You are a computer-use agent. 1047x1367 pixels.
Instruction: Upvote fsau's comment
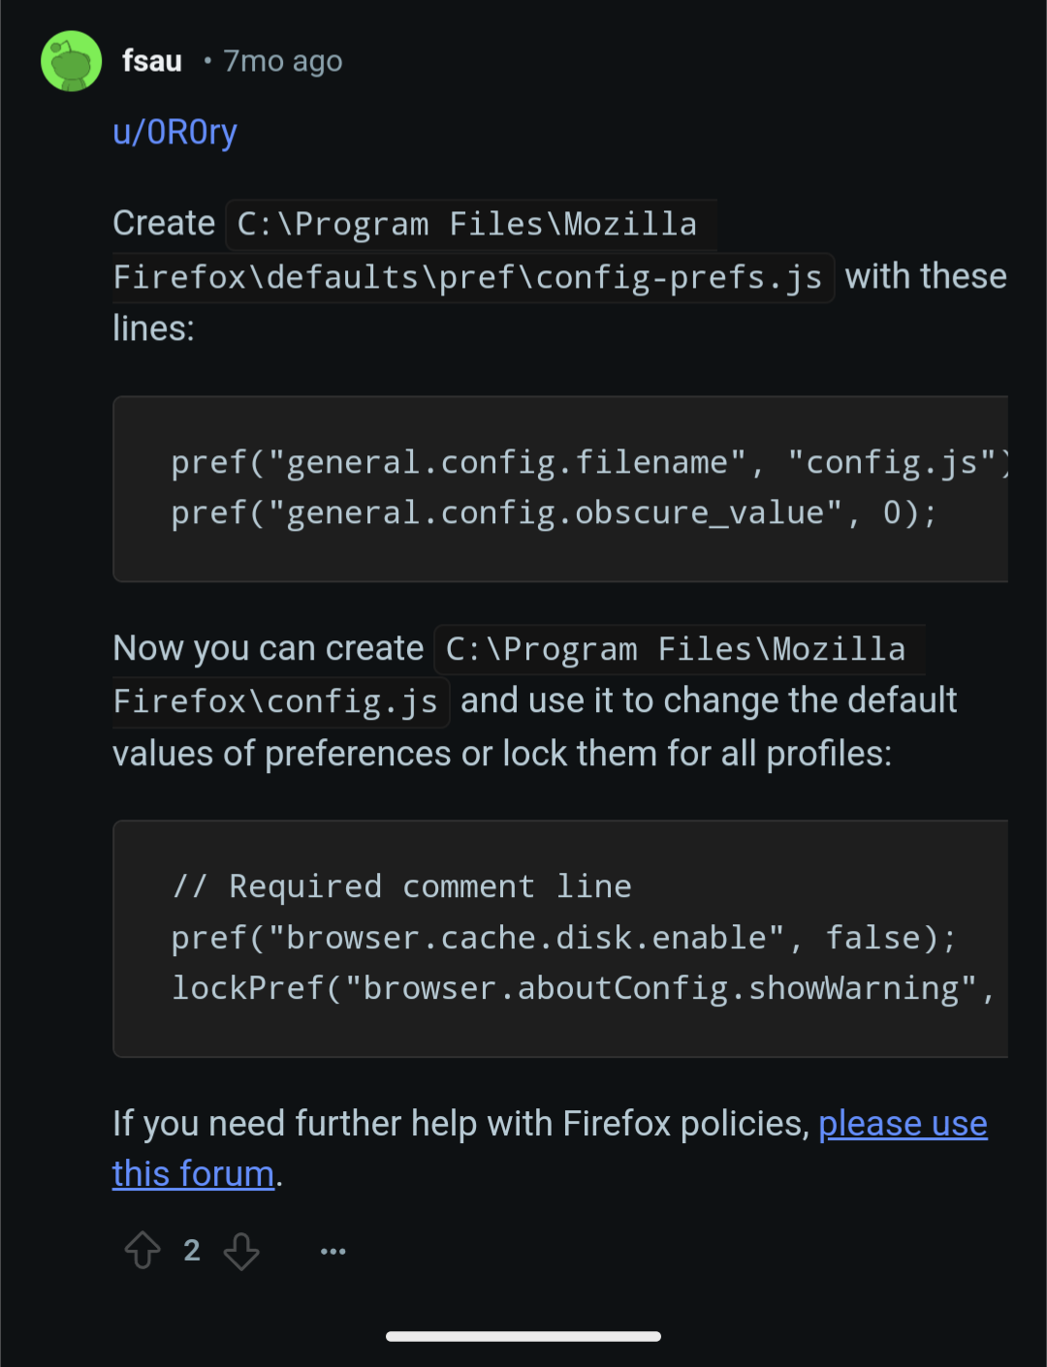tap(143, 1250)
